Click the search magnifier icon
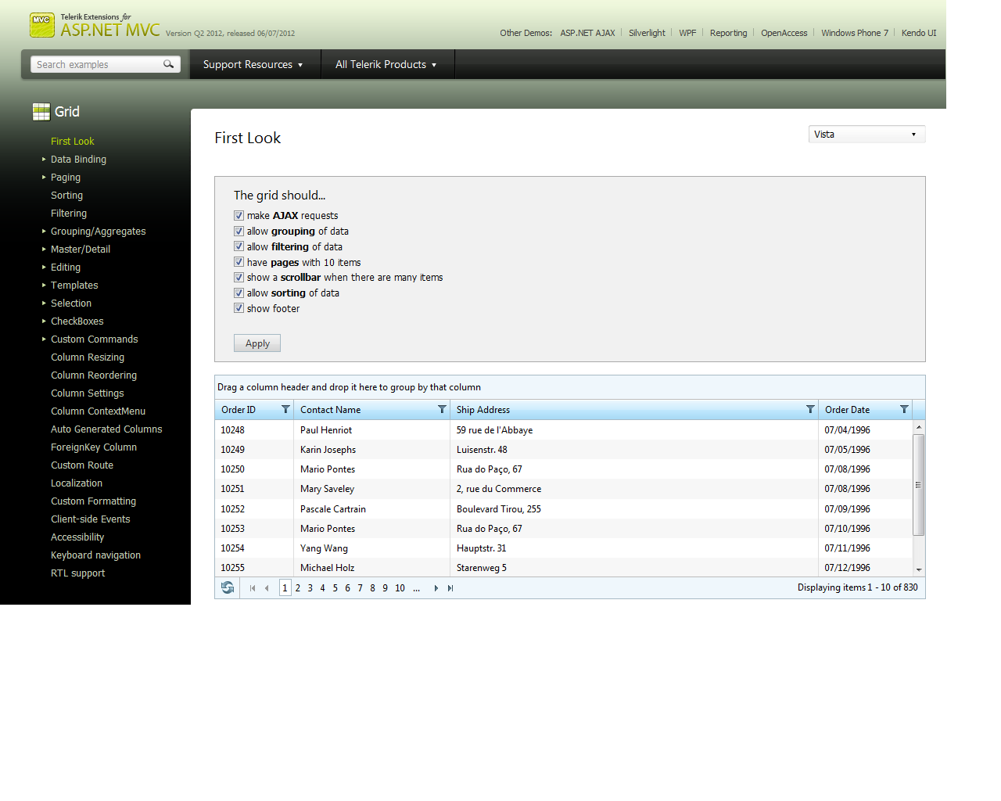 168,64
